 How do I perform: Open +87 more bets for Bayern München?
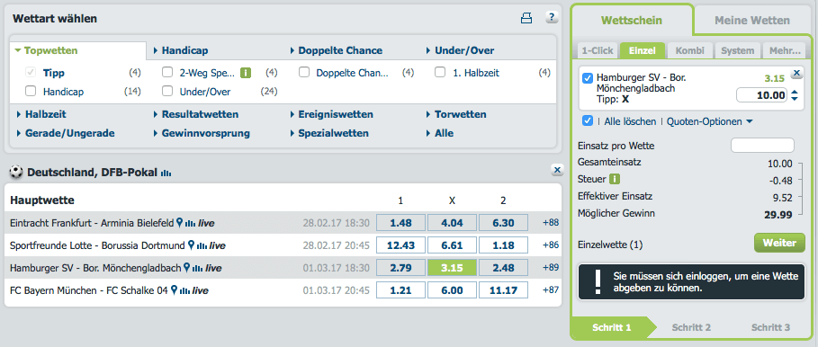click(x=551, y=289)
